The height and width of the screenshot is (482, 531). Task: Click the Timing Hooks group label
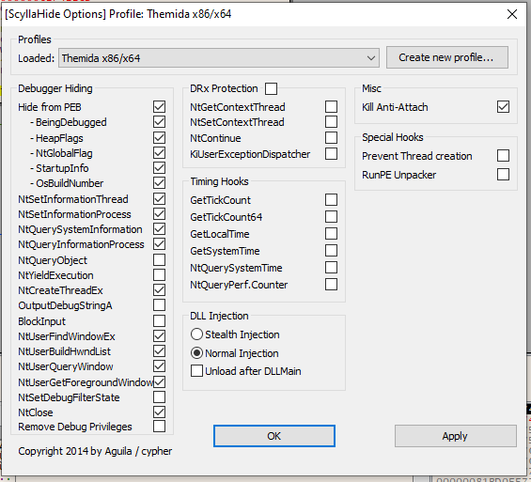pyautogui.click(x=219, y=181)
